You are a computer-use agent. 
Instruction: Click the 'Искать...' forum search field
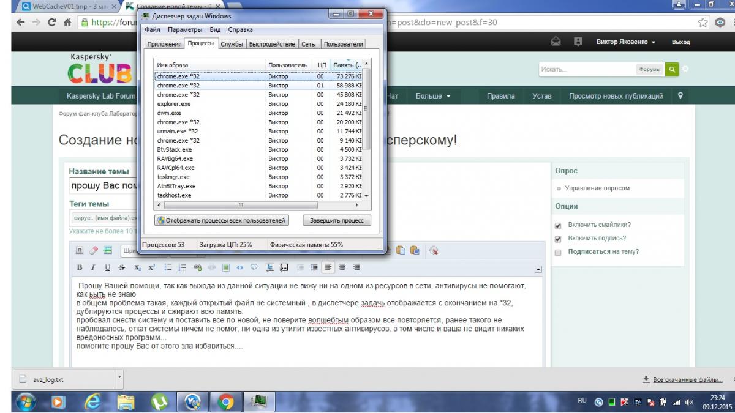pyautogui.click(x=586, y=69)
